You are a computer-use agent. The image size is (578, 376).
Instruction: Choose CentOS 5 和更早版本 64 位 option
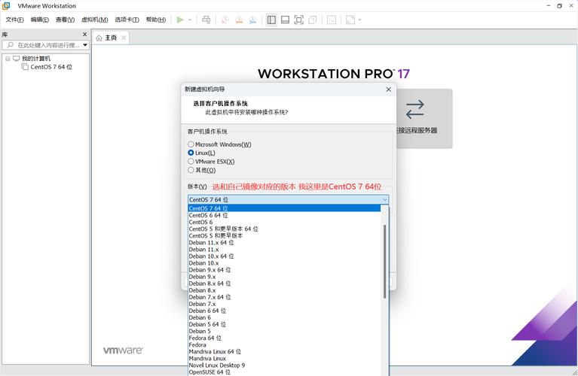coord(284,229)
